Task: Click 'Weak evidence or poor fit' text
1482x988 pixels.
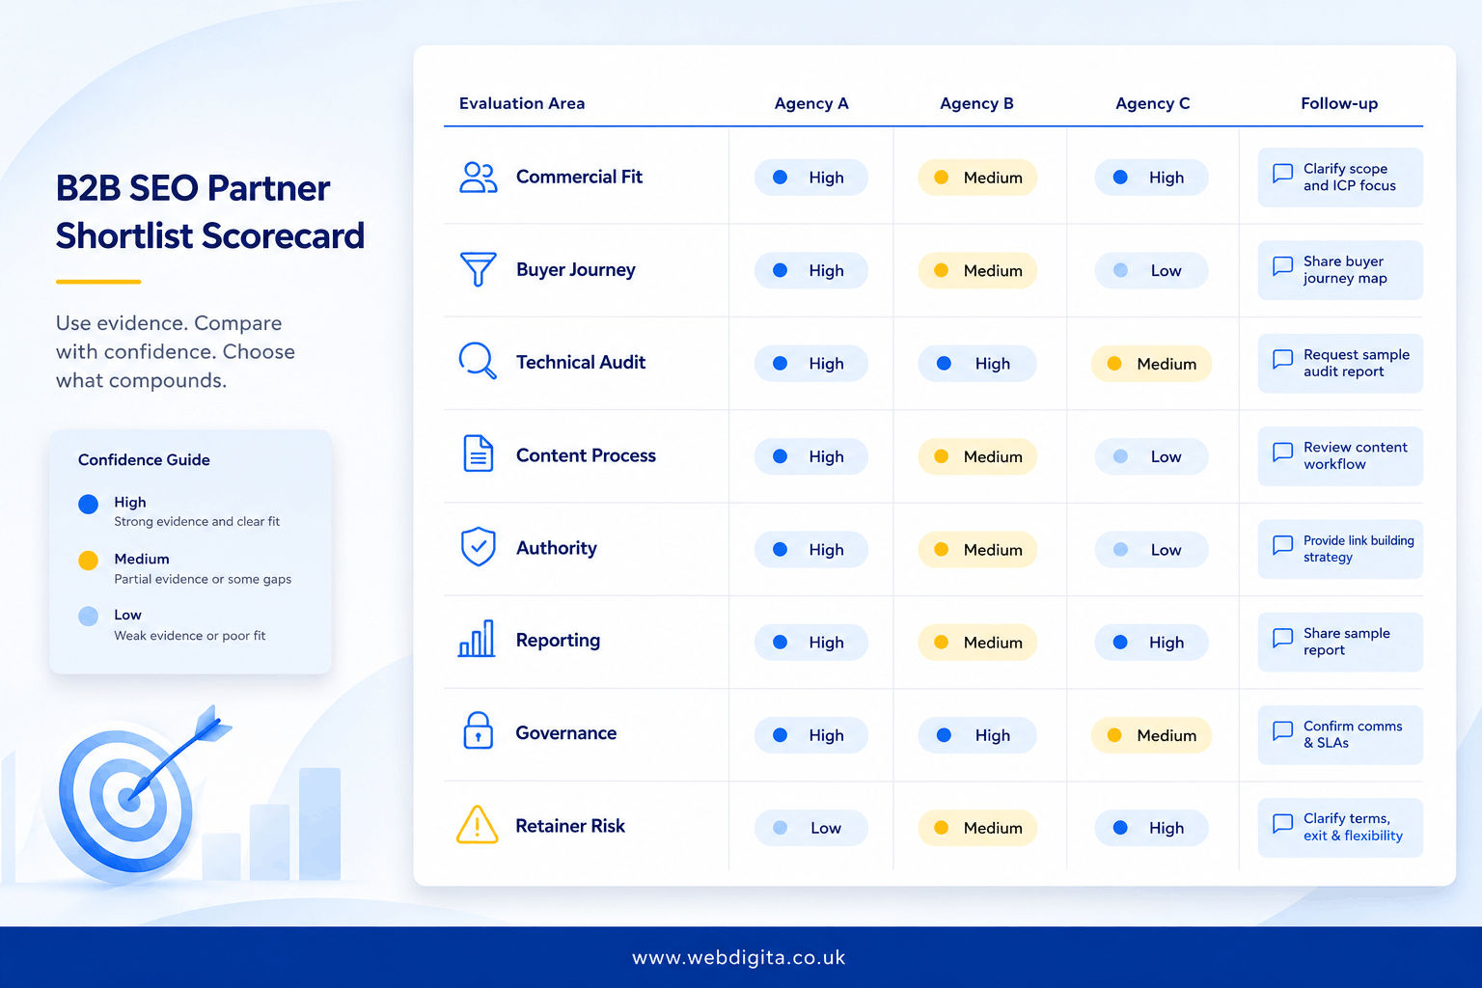Action: point(190,636)
